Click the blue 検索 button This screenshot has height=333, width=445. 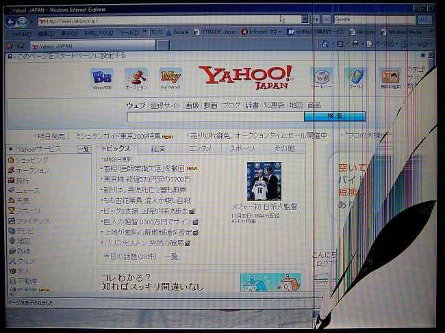pyautogui.click(x=335, y=116)
